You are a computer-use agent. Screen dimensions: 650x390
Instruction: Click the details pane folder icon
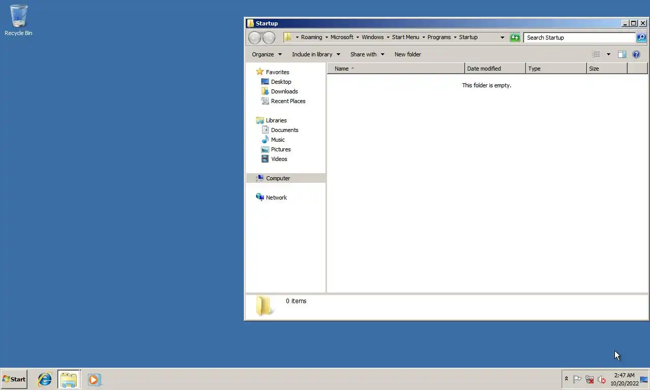(x=264, y=306)
